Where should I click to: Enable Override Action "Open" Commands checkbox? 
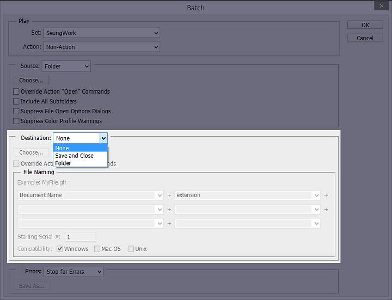point(16,91)
